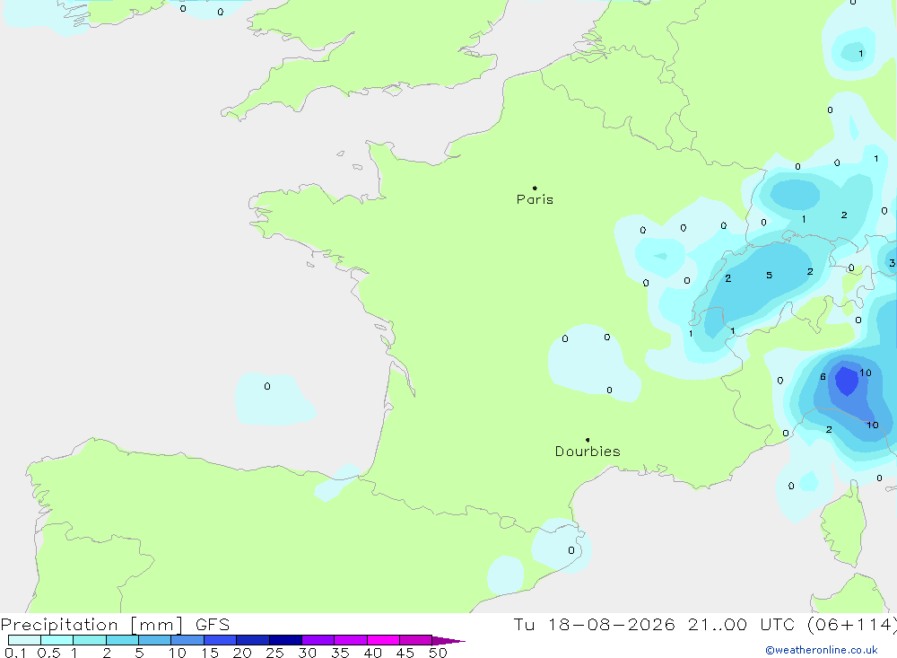Select the 30 mm purple legend swatch

point(318,640)
